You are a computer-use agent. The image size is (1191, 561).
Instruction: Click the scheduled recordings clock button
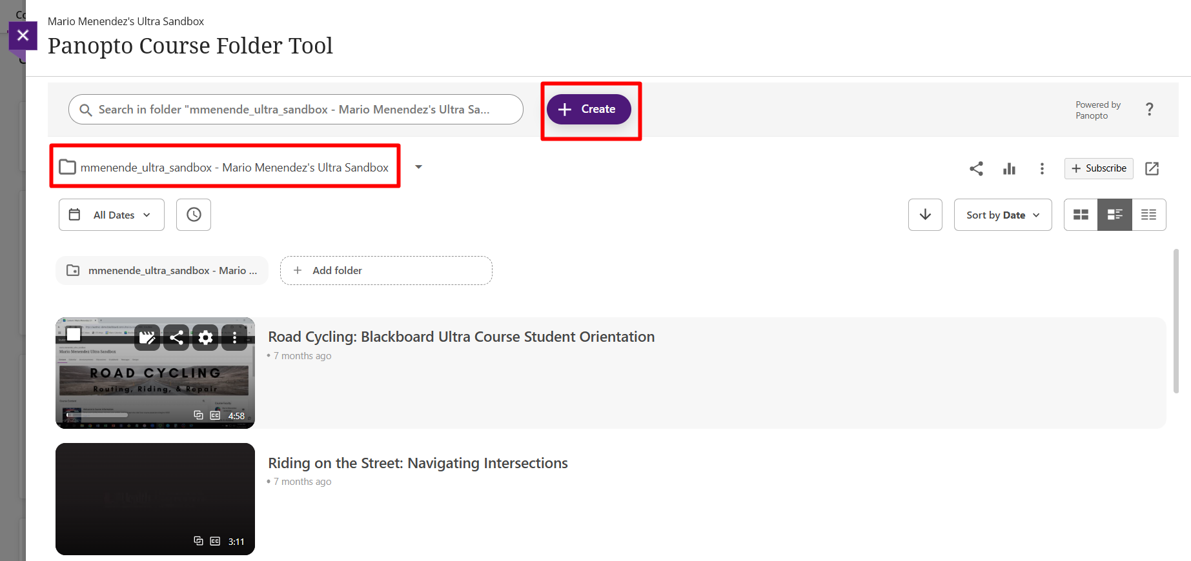194,215
